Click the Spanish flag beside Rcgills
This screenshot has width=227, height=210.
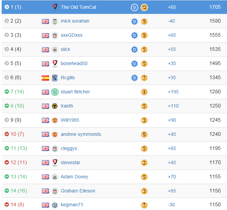click(x=45, y=78)
